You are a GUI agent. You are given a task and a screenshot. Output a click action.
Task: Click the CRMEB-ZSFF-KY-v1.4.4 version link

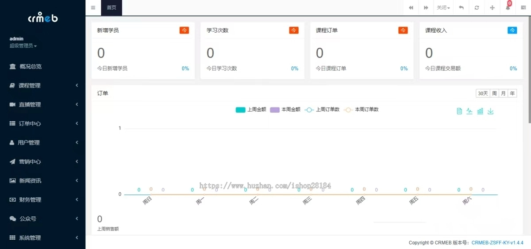[497, 243]
